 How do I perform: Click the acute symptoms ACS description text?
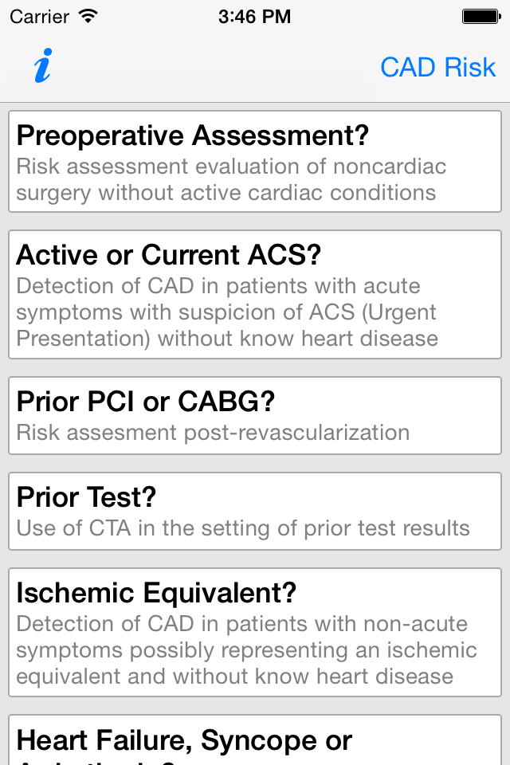tap(227, 312)
